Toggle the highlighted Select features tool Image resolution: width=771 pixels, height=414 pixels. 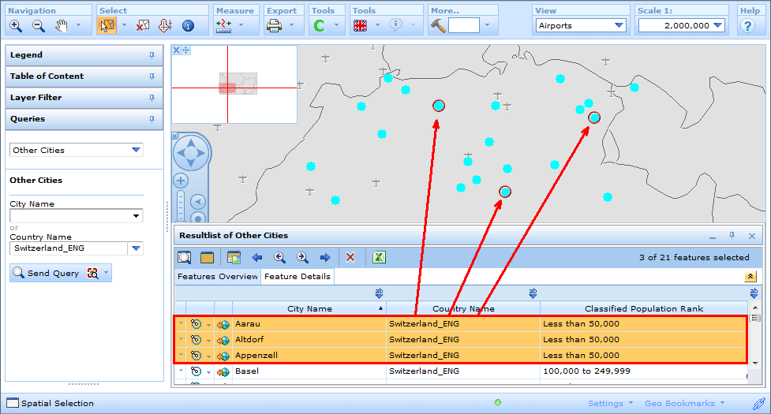pyautogui.click(x=107, y=26)
